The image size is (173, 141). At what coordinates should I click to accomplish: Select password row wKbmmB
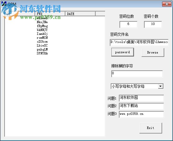[42, 18]
